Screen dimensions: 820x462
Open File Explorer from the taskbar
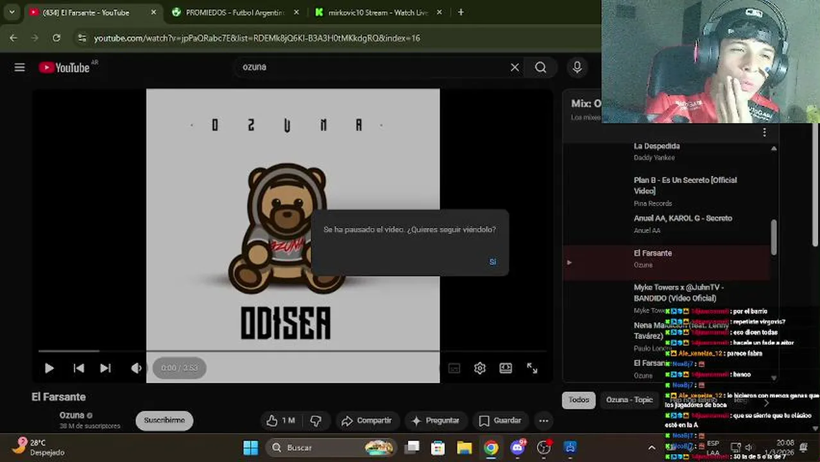coord(465,447)
